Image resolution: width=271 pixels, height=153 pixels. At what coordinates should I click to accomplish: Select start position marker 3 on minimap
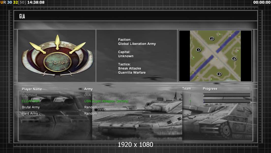[x=219, y=74]
